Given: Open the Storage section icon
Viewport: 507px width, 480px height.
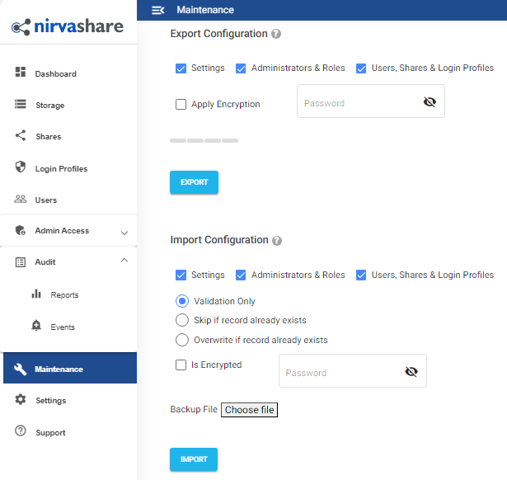Looking at the screenshot, I should 21,105.
